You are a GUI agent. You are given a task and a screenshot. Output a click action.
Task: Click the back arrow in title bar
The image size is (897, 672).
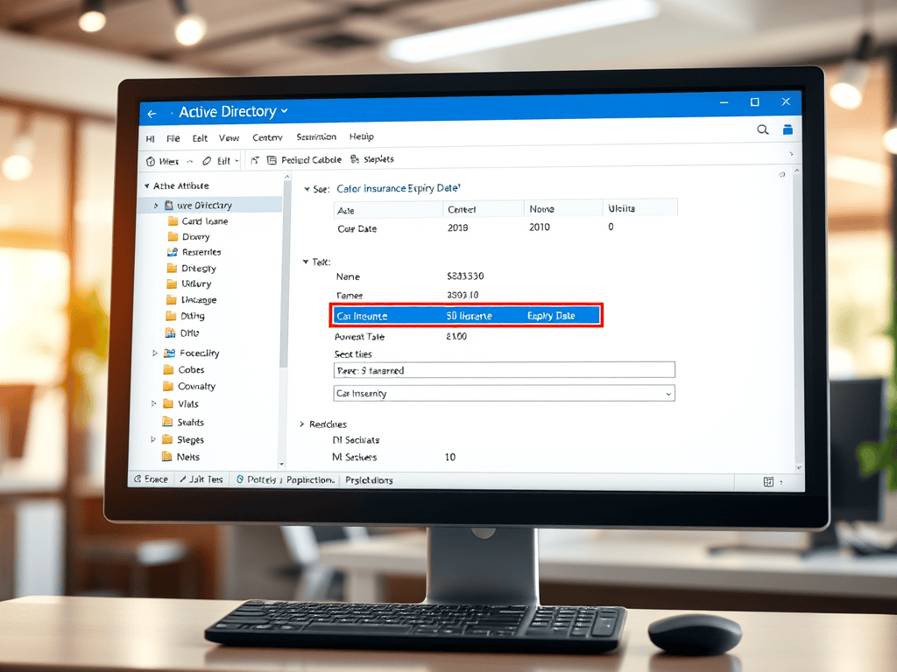point(152,114)
